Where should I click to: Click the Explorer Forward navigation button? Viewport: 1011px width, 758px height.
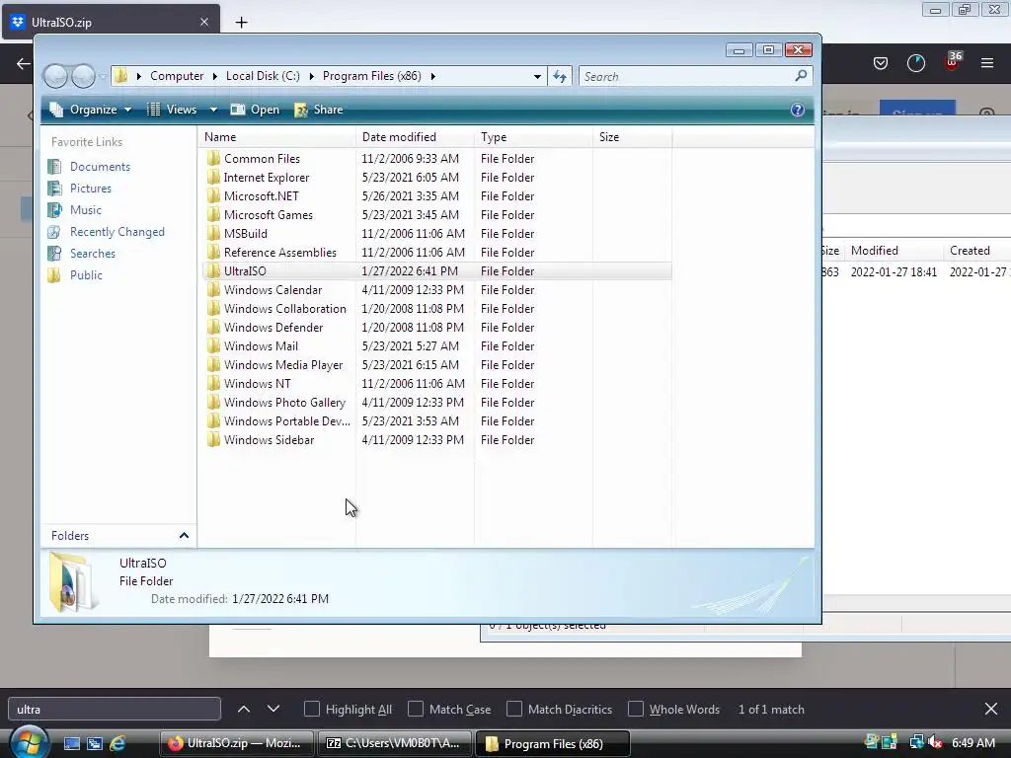pyautogui.click(x=83, y=76)
